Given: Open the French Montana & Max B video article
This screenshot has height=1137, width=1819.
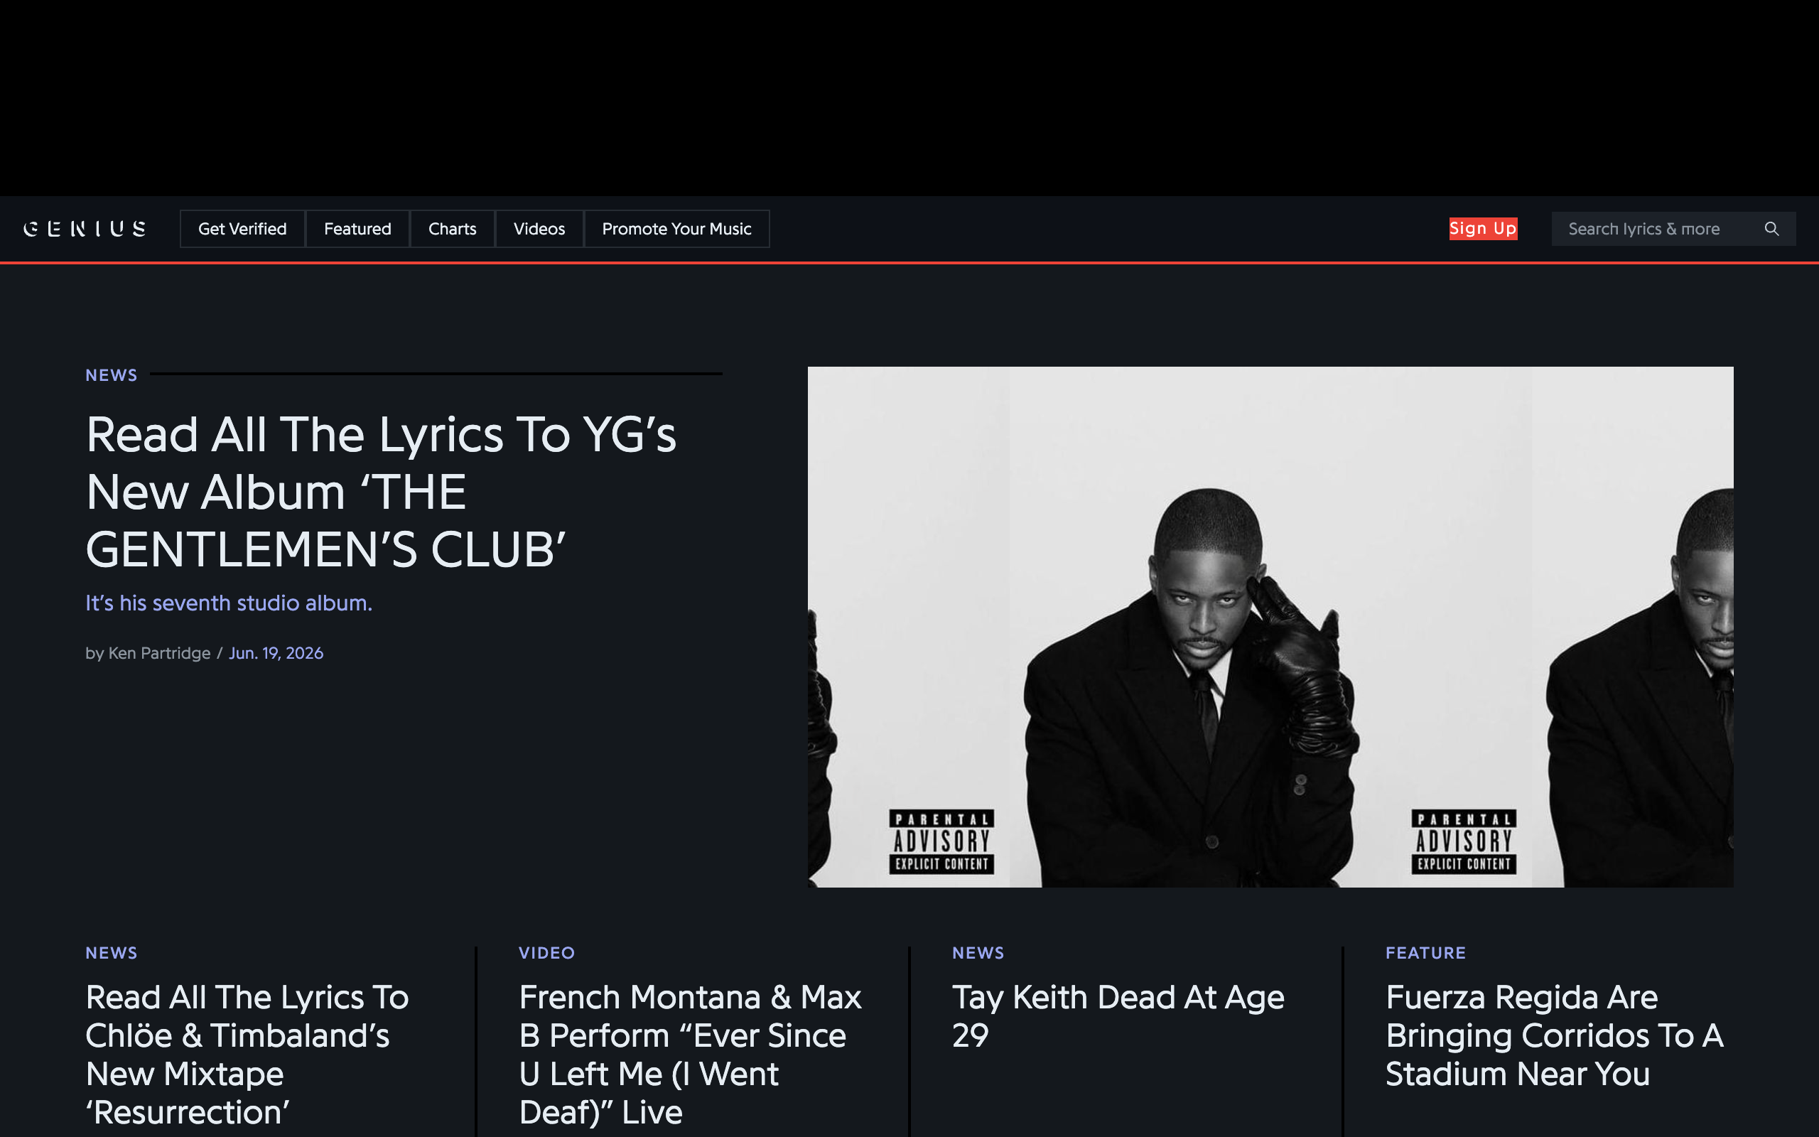Looking at the screenshot, I should [x=690, y=1055].
